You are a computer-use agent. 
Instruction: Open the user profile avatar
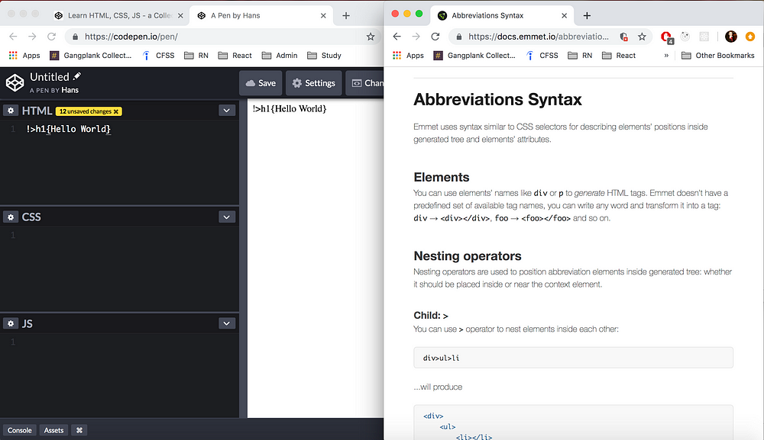731,37
